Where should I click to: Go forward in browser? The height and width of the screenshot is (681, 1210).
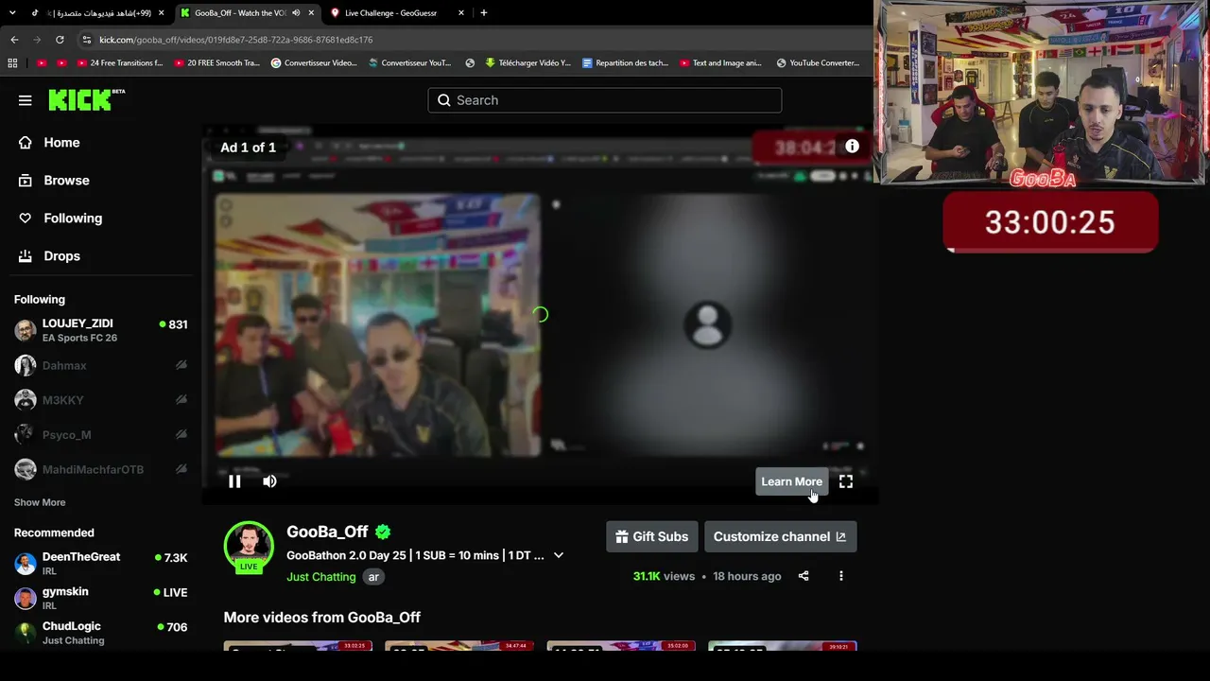pos(37,40)
